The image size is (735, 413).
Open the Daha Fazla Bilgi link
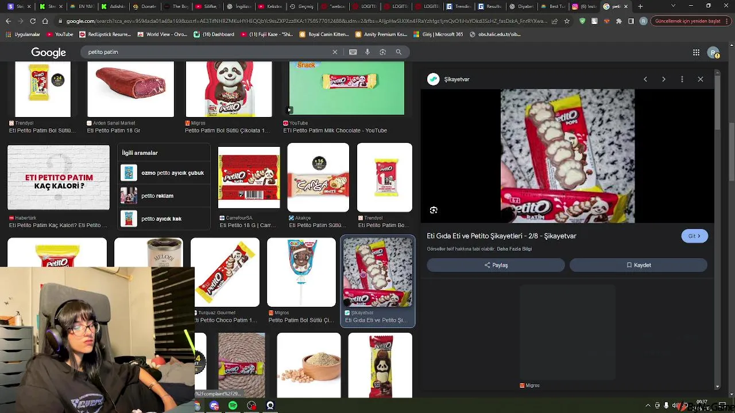tap(514, 249)
